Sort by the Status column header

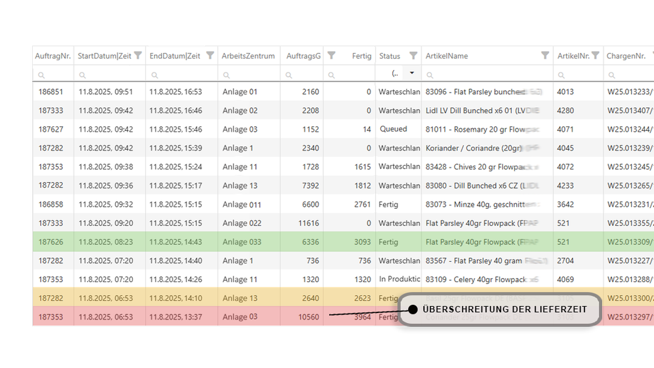point(390,56)
